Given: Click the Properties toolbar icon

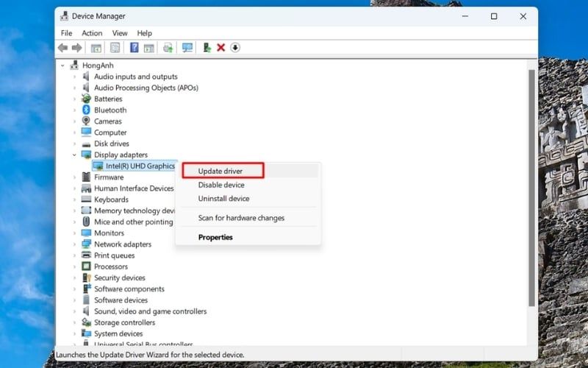Looking at the screenshot, I should [x=115, y=48].
